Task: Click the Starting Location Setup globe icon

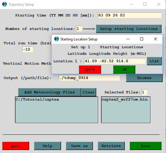Action: pos(57,39)
